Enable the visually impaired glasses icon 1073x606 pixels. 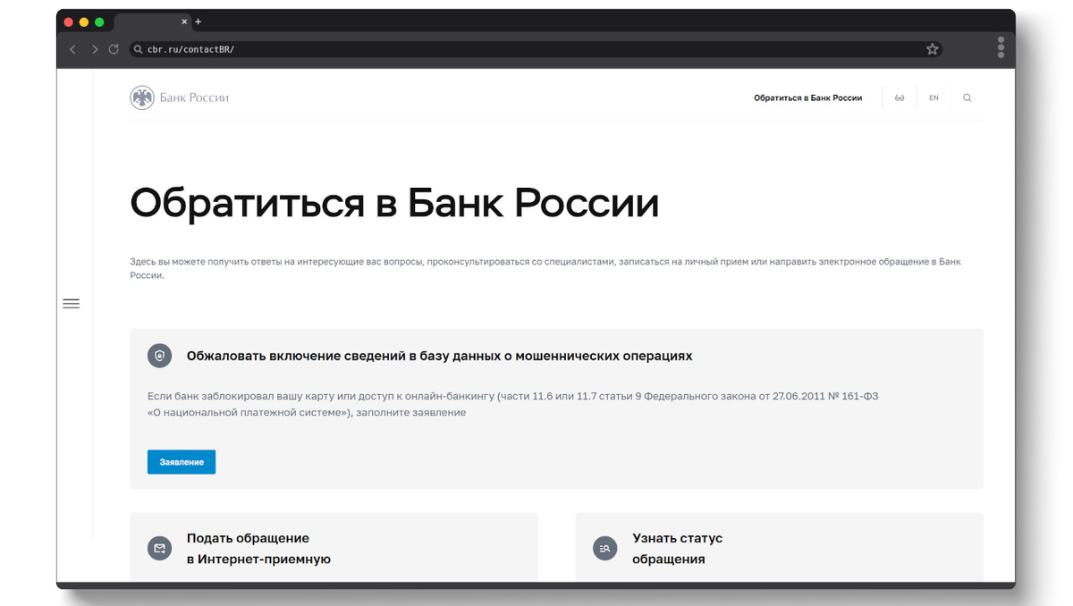point(900,98)
